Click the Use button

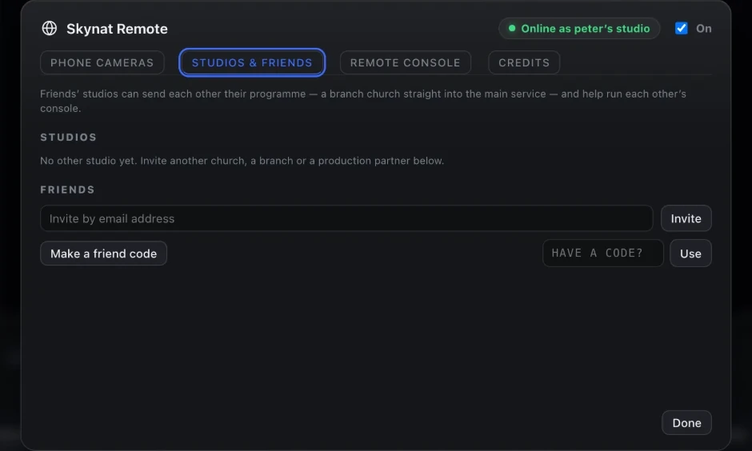tap(690, 253)
